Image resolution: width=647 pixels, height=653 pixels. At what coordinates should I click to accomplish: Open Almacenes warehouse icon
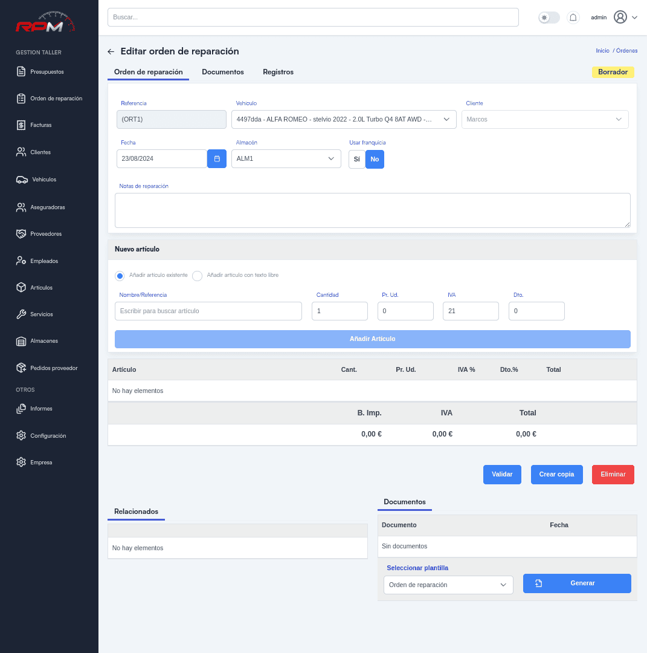click(x=21, y=341)
